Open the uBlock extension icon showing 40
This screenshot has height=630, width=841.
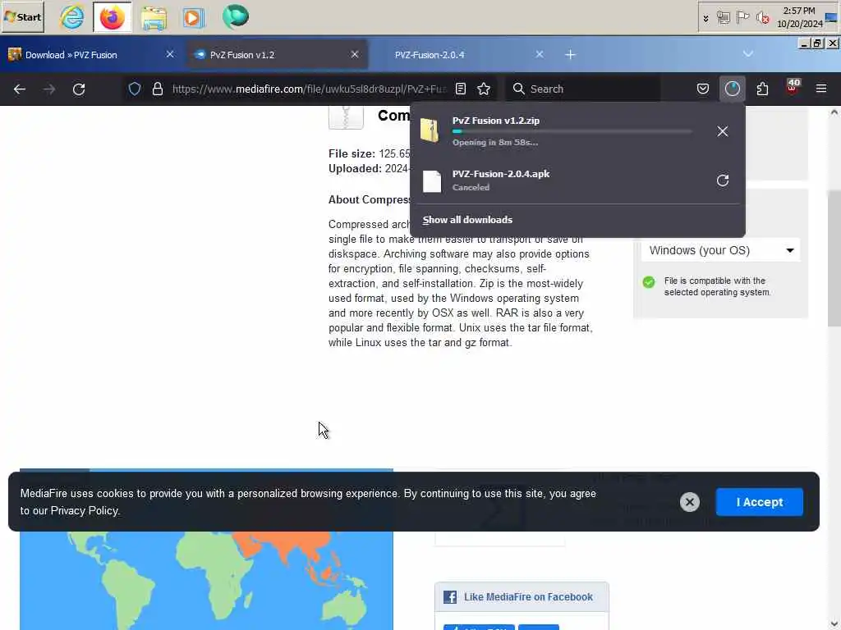pyautogui.click(x=793, y=87)
